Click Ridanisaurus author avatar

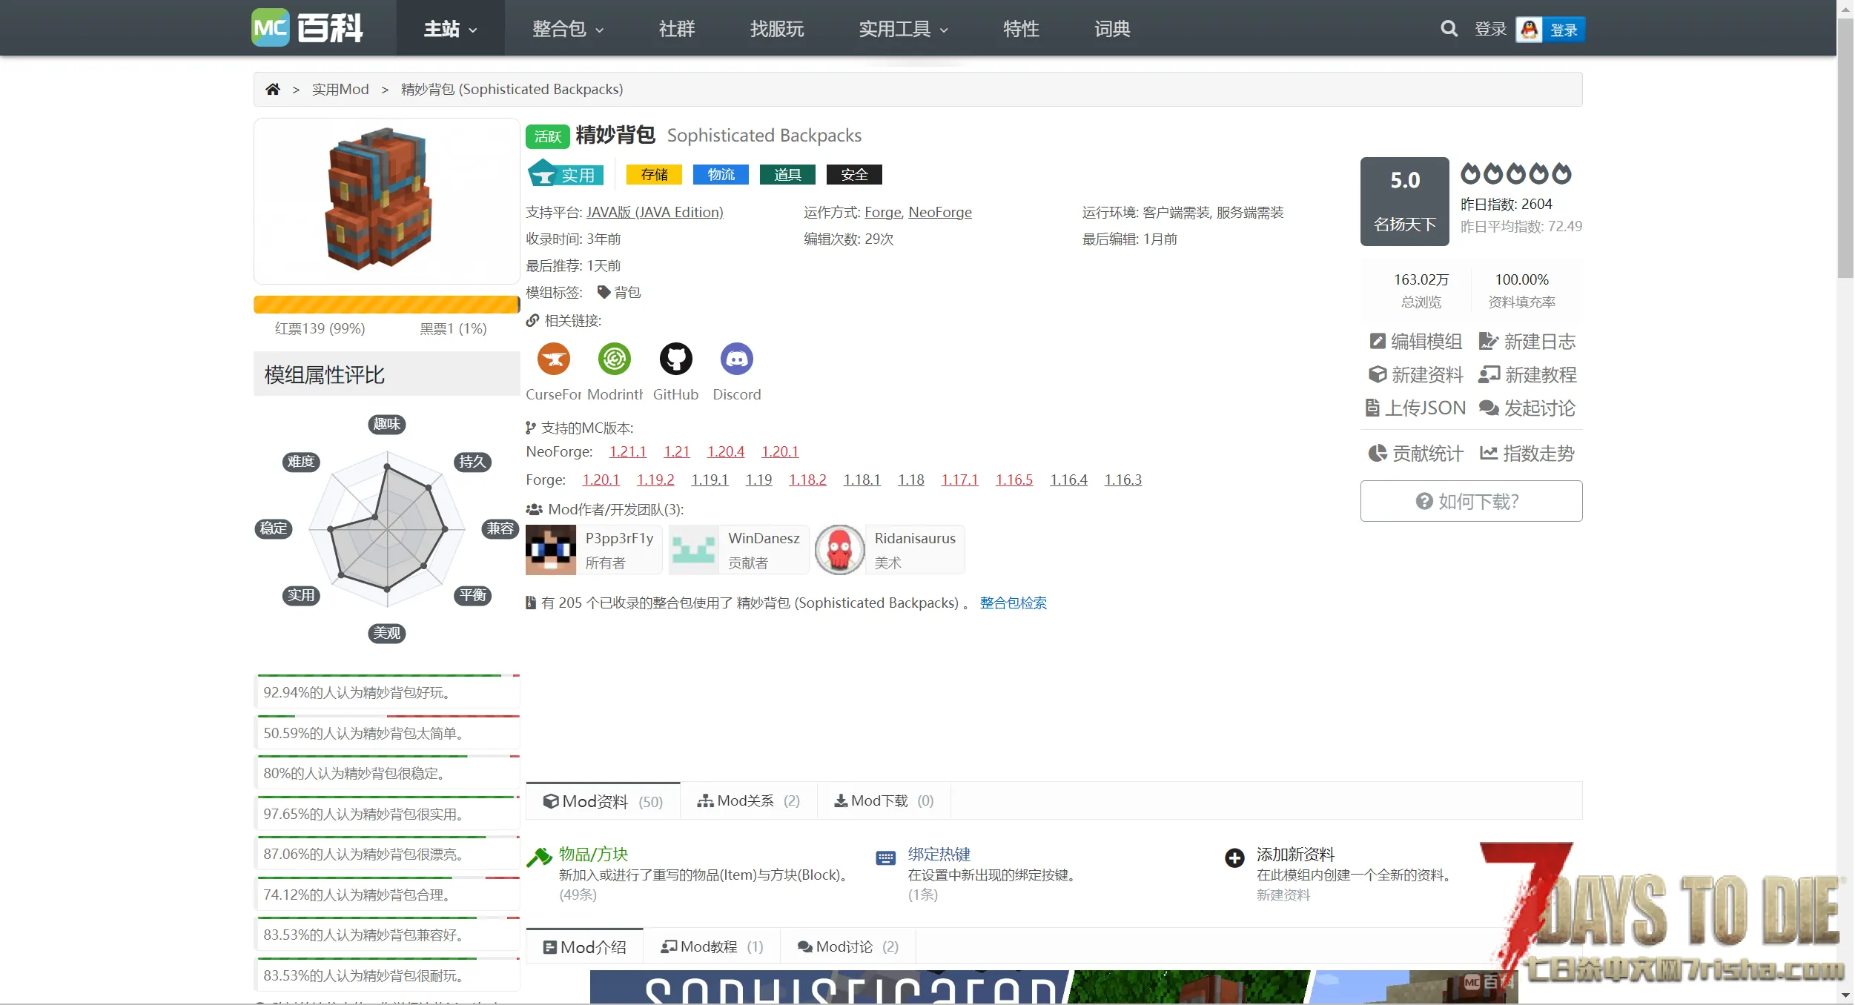[840, 550]
